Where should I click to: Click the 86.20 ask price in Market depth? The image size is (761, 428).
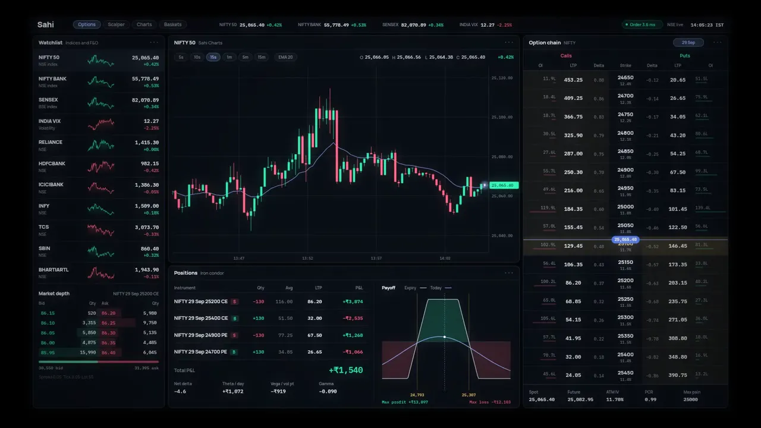click(108, 313)
